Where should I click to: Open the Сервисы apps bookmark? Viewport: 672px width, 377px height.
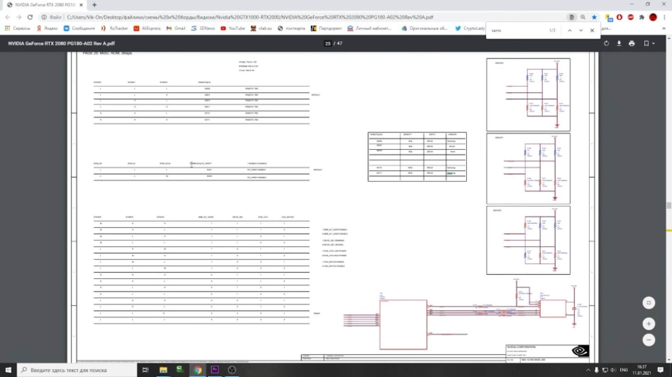coord(17,28)
